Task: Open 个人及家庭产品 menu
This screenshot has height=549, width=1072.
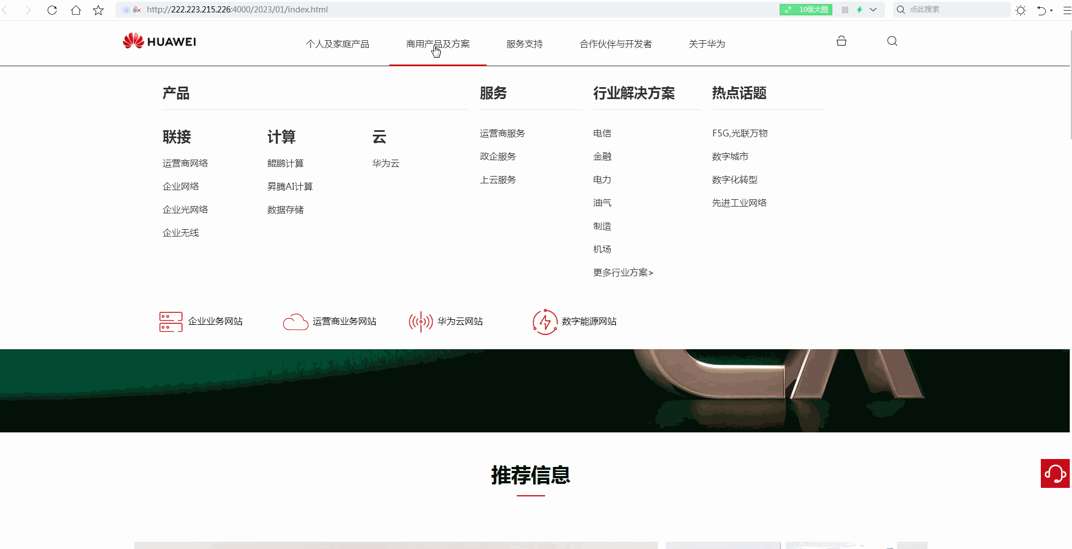Action: point(338,44)
